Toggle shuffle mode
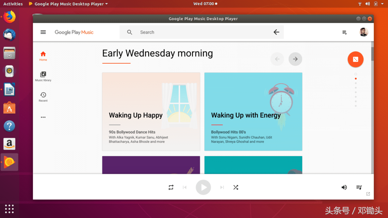388x218 pixels. click(236, 187)
